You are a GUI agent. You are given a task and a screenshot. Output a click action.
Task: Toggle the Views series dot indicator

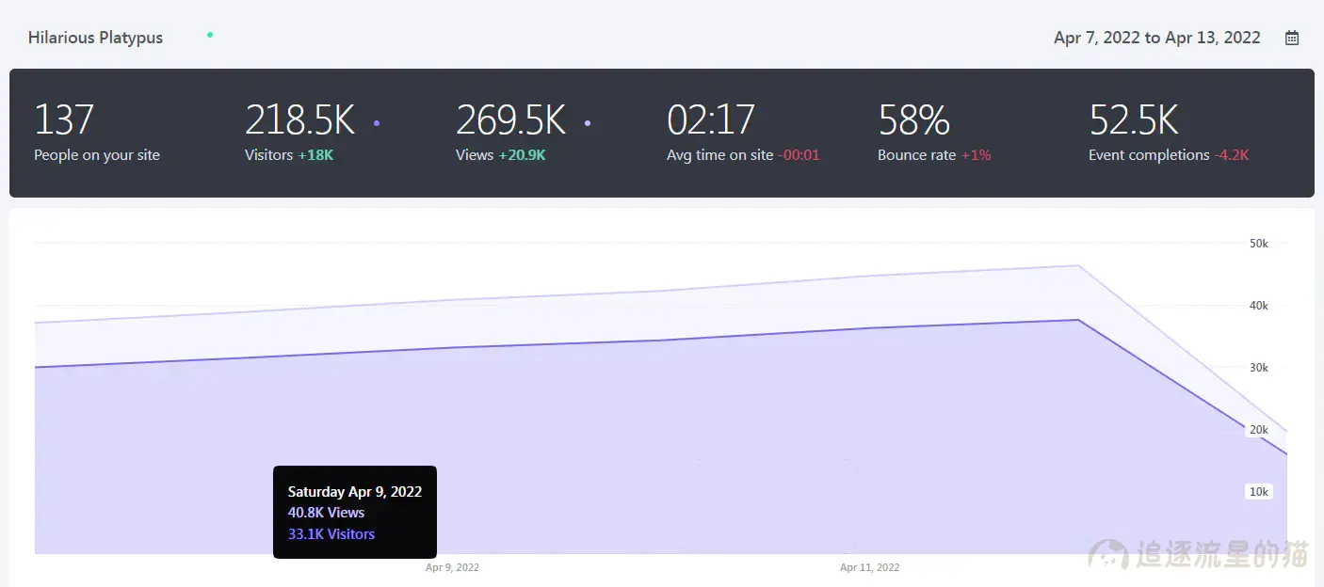pos(588,122)
